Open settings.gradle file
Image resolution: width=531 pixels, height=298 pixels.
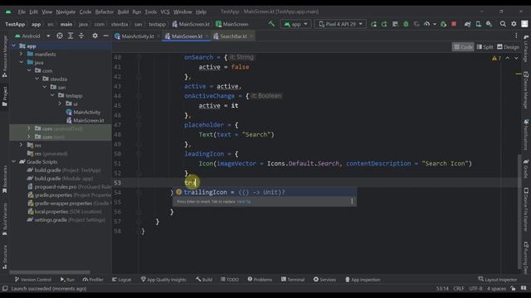pos(66,219)
